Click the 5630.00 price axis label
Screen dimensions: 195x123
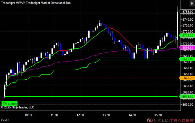(188, 86)
